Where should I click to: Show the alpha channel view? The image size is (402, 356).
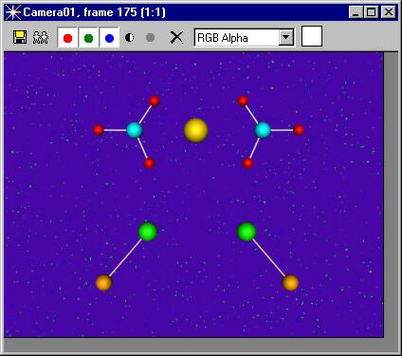click(129, 38)
